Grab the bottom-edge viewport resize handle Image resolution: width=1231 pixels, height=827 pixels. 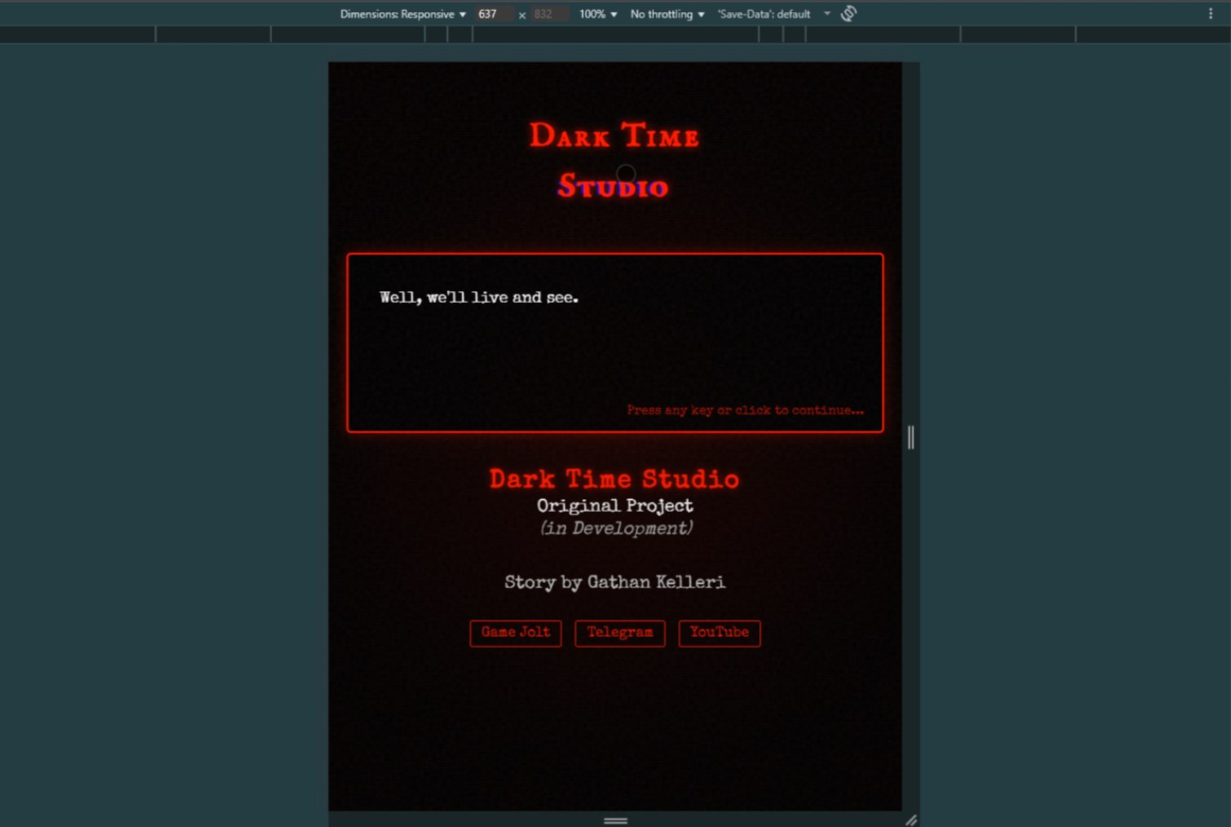[615, 820]
